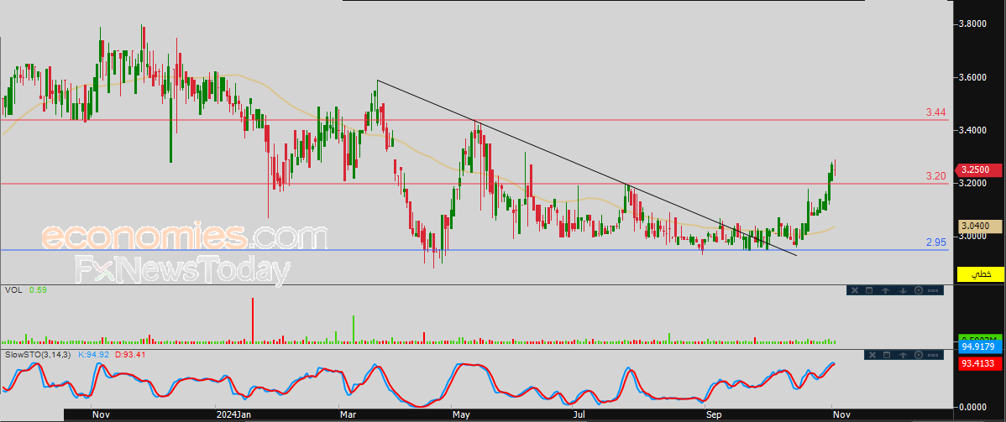The image size is (1006, 422).
Task: Click the 3.6000 price axis label
Action: [972, 77]
